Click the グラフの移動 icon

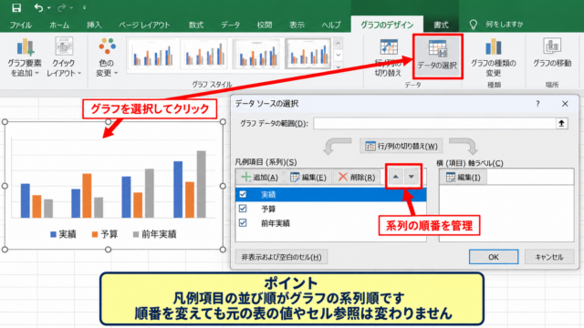(x=552, y=53)
